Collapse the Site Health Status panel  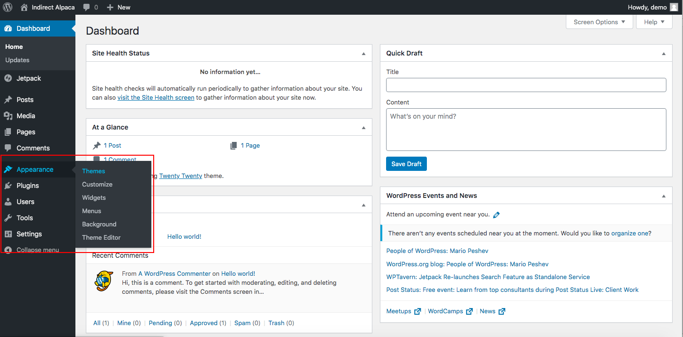364,54
